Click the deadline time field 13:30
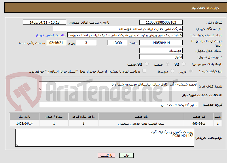Screen dimensions: 227x163 117,43
